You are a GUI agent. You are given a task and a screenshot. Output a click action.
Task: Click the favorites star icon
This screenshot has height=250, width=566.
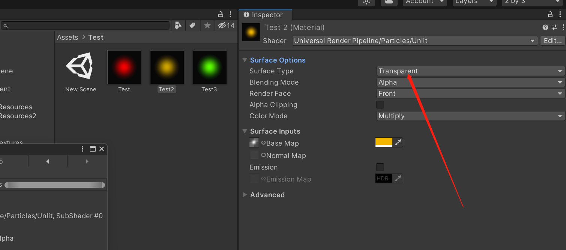207,25
